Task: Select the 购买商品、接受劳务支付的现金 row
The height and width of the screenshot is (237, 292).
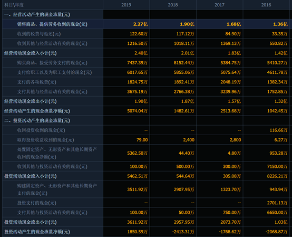Action: pyautogui.click(x=146, y=63)
